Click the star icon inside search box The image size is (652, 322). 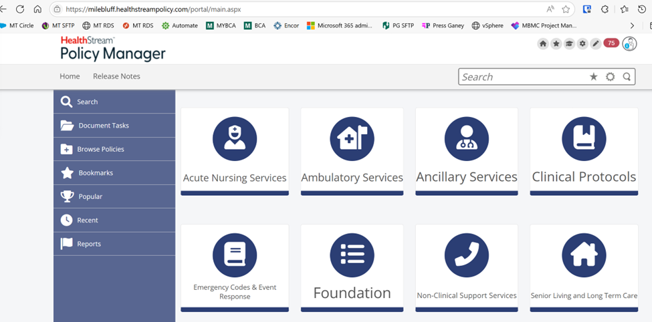593,77
